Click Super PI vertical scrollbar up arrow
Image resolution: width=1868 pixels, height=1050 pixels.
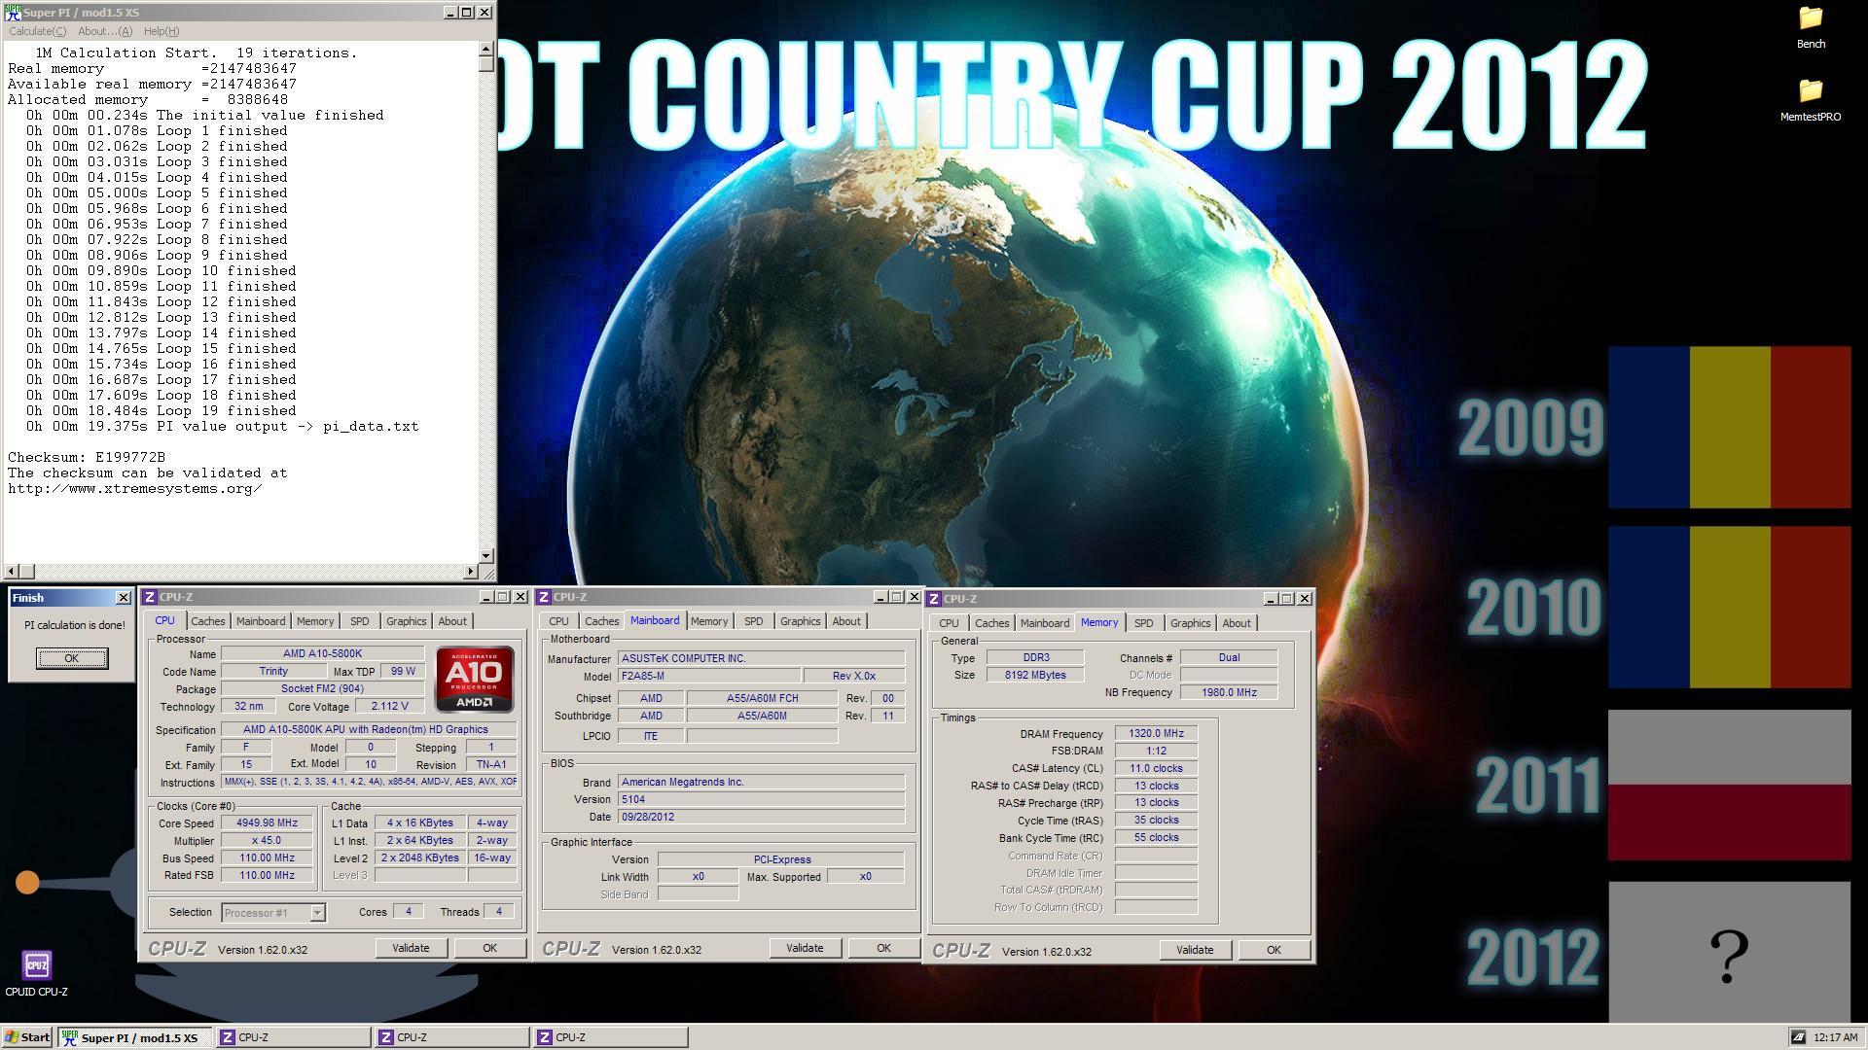(486, 49)
